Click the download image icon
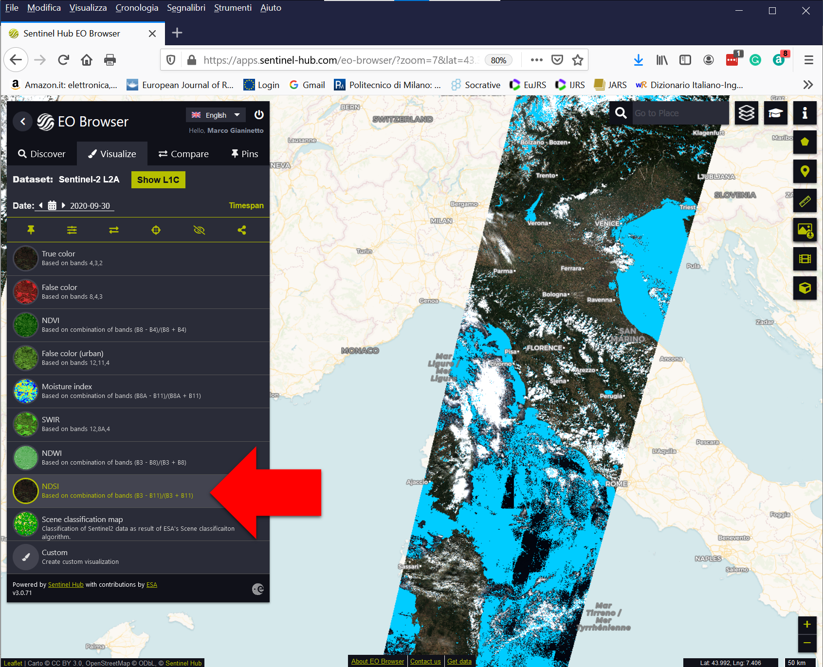823x667 pixels. click(x=805, y=230)
